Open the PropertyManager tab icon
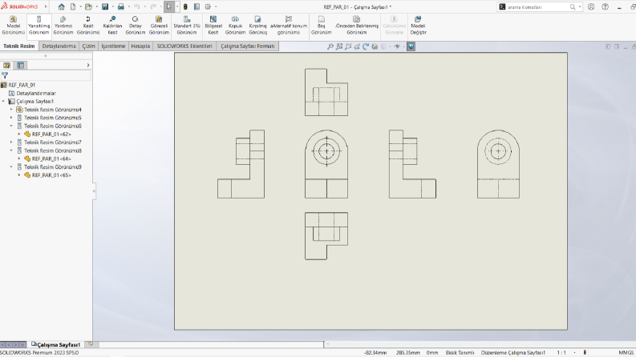The width and height of the screenshot is (636, 357). pyautogui.click(x=21, y=65)
